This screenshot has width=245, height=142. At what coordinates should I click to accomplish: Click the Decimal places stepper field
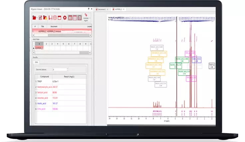click(60, 69)
